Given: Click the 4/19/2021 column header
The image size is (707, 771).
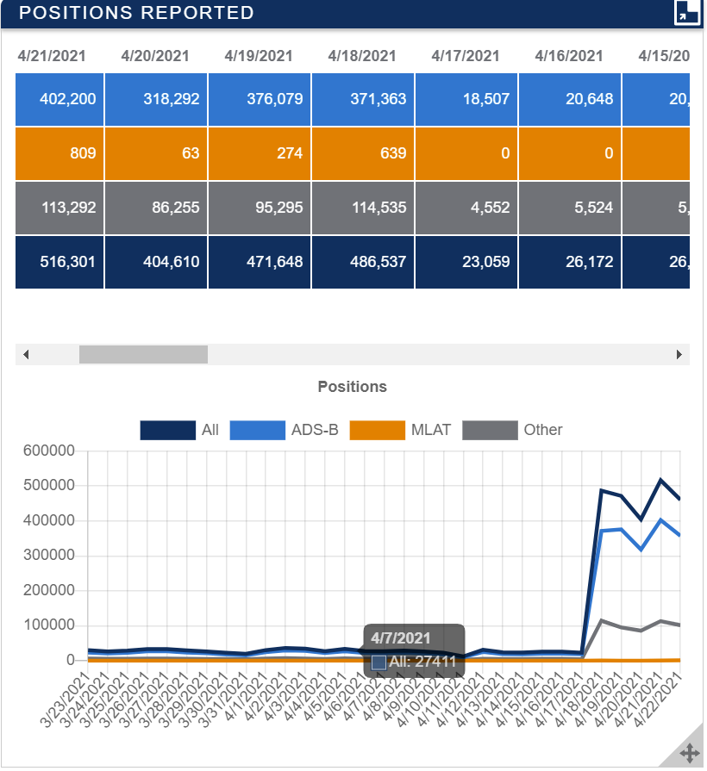Looking at the screenshot, I should click(259, 56).
